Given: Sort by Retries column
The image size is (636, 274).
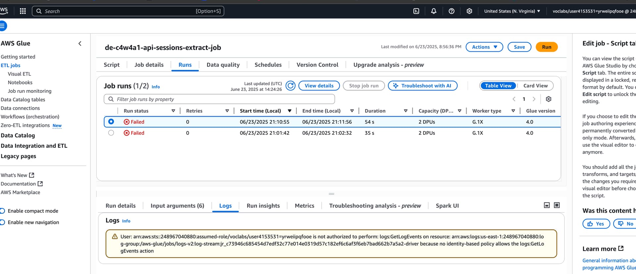Looking at the screenshot, I should point(227,111).
